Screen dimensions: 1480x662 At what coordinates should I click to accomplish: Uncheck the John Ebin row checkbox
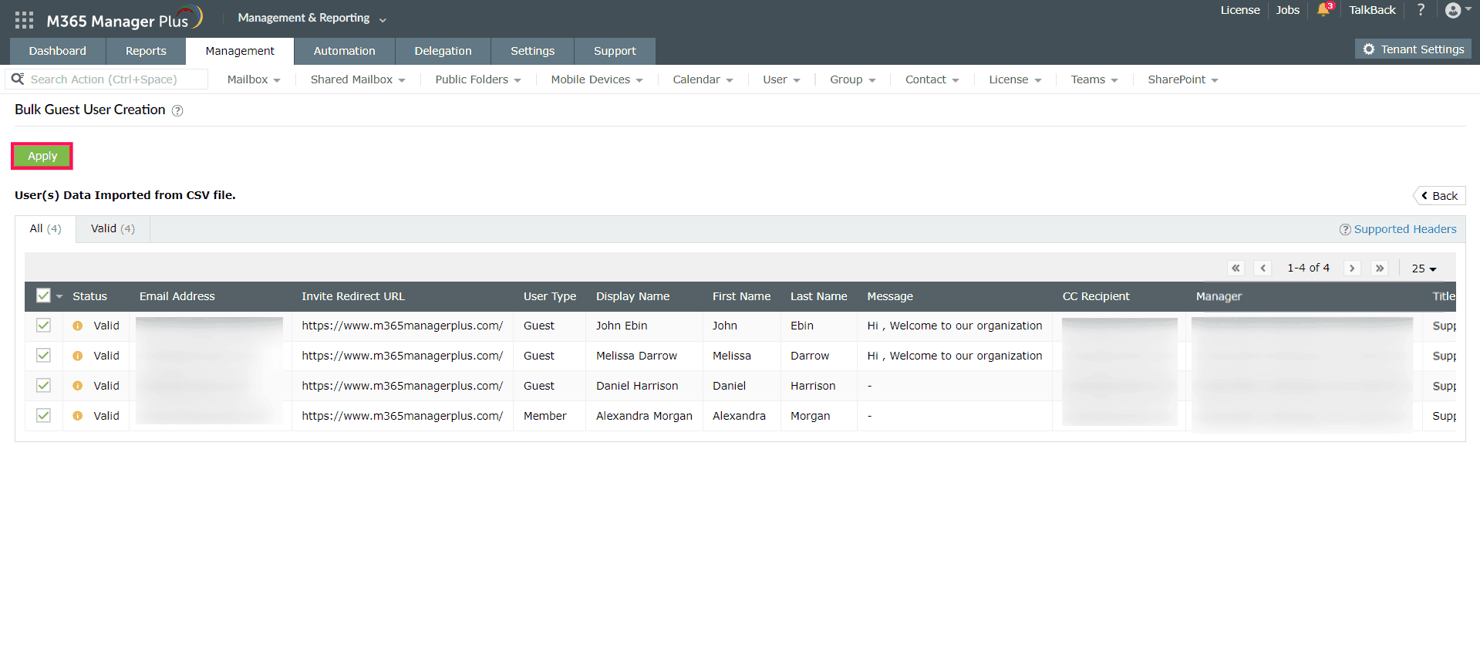click(x=43, y=326)
